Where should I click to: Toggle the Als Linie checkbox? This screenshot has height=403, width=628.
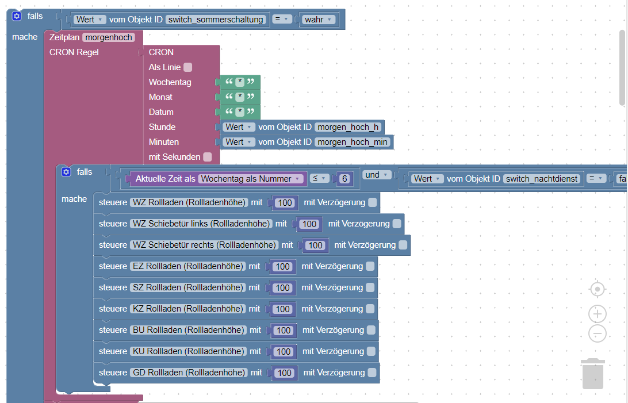click(187, 67)
